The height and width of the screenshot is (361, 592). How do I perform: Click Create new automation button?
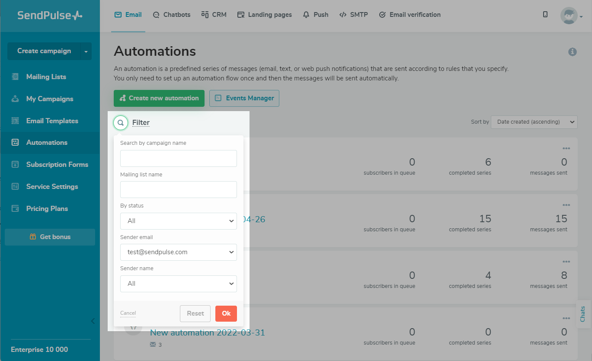159,98
